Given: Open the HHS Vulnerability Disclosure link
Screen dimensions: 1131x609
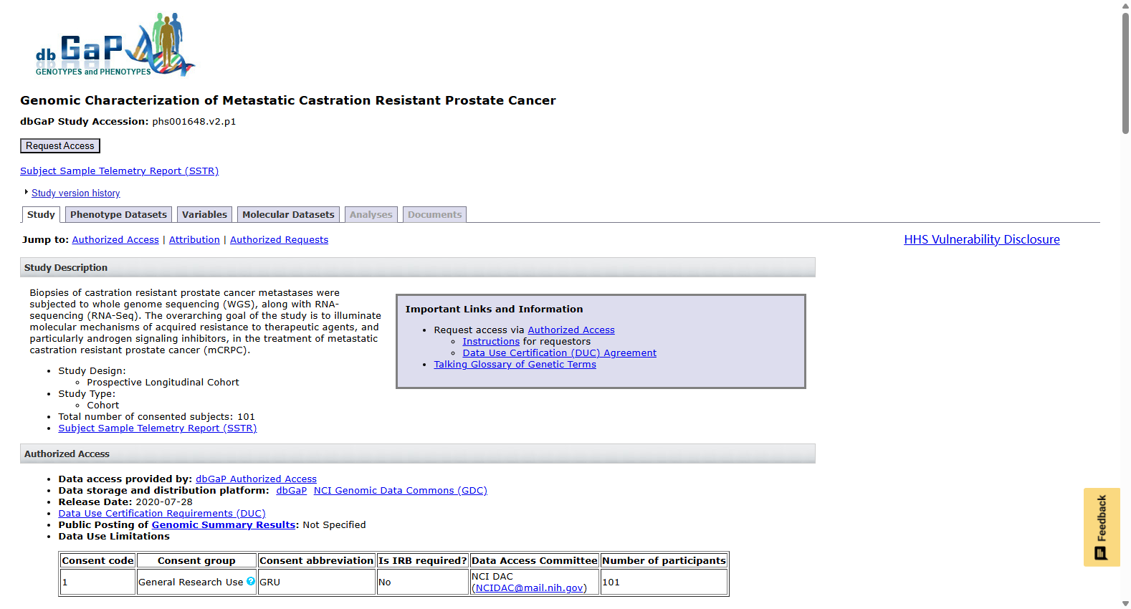Looking at the screenshot, I should [x=981, y=239].
